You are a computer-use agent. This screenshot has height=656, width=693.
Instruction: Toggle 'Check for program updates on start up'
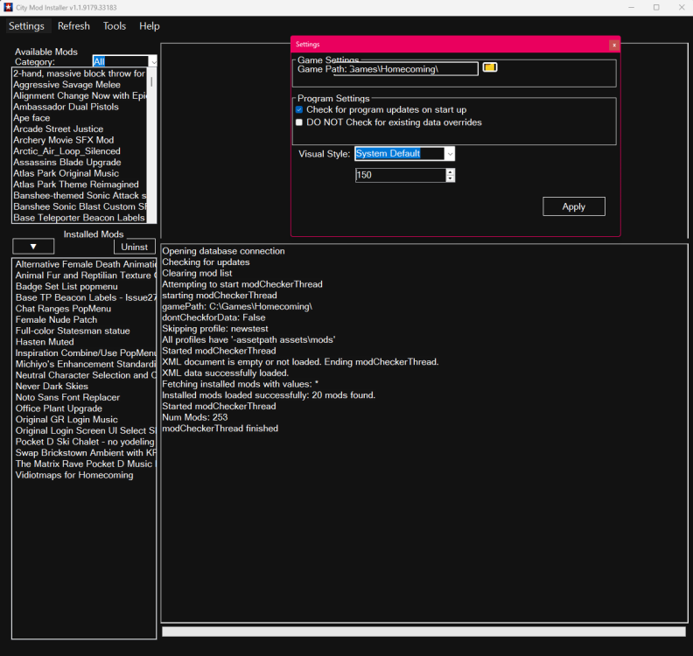tap(299, 110)
